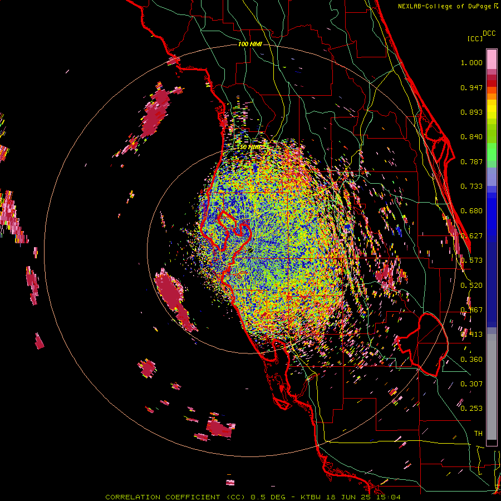Select the 0.893 scale value
Viewport: 501px width, 501px height.
click(471, 112)
